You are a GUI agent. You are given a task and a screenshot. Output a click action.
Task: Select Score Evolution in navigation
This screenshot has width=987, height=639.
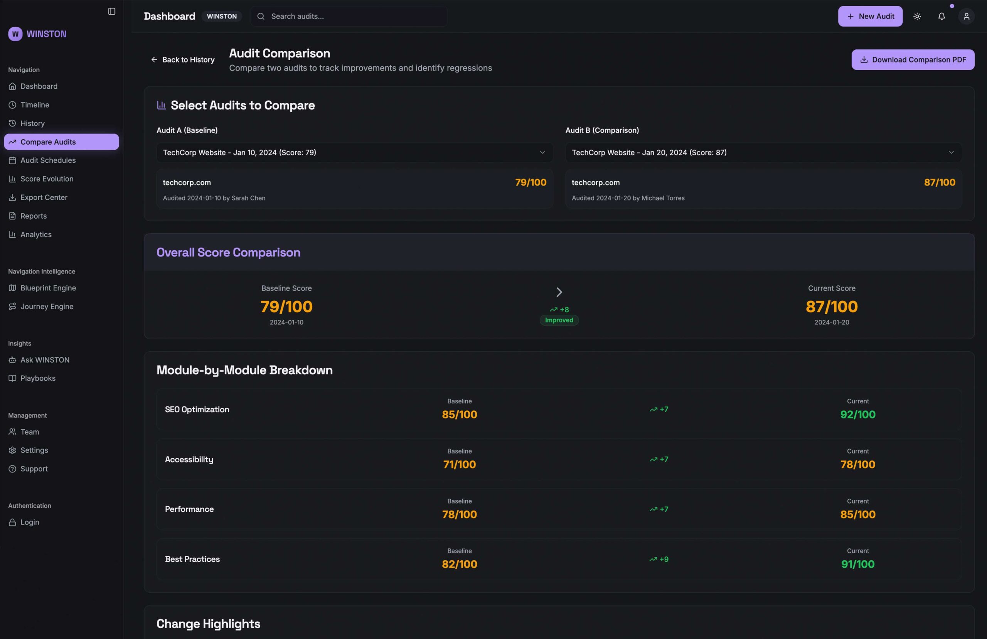coord(46,179)
